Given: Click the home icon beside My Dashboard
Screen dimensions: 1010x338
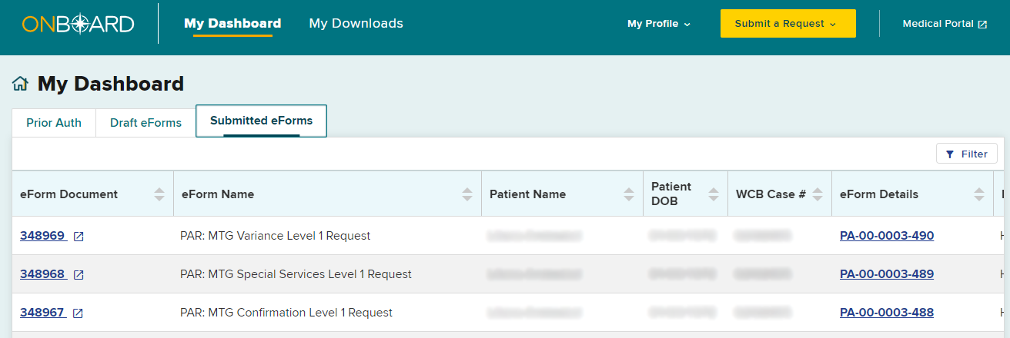Looking at the screenshot, I should (20, 84).
